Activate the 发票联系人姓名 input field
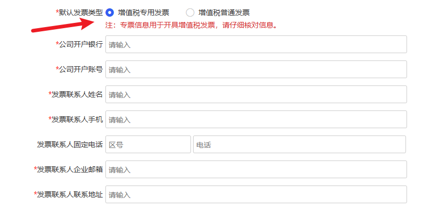Viewport: 430px width, 210px height. 256,94
